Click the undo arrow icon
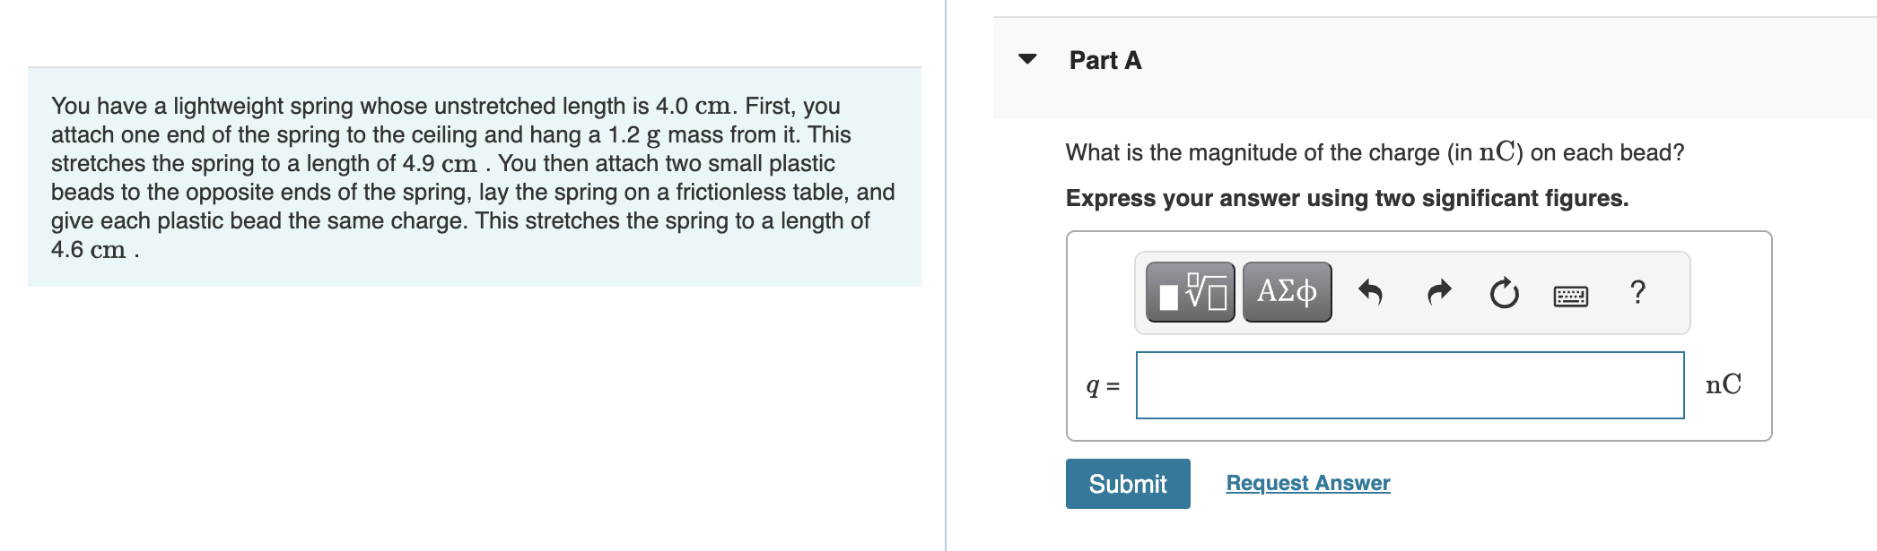Screen dimensions: 1877x551 [x=1370, y=292]
